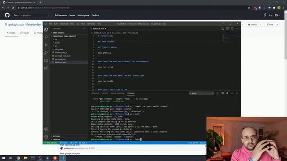Viewport: 287px width, 161px height.
Task: Bookmark page with Chrome star icon
Action: coord(249,8)
